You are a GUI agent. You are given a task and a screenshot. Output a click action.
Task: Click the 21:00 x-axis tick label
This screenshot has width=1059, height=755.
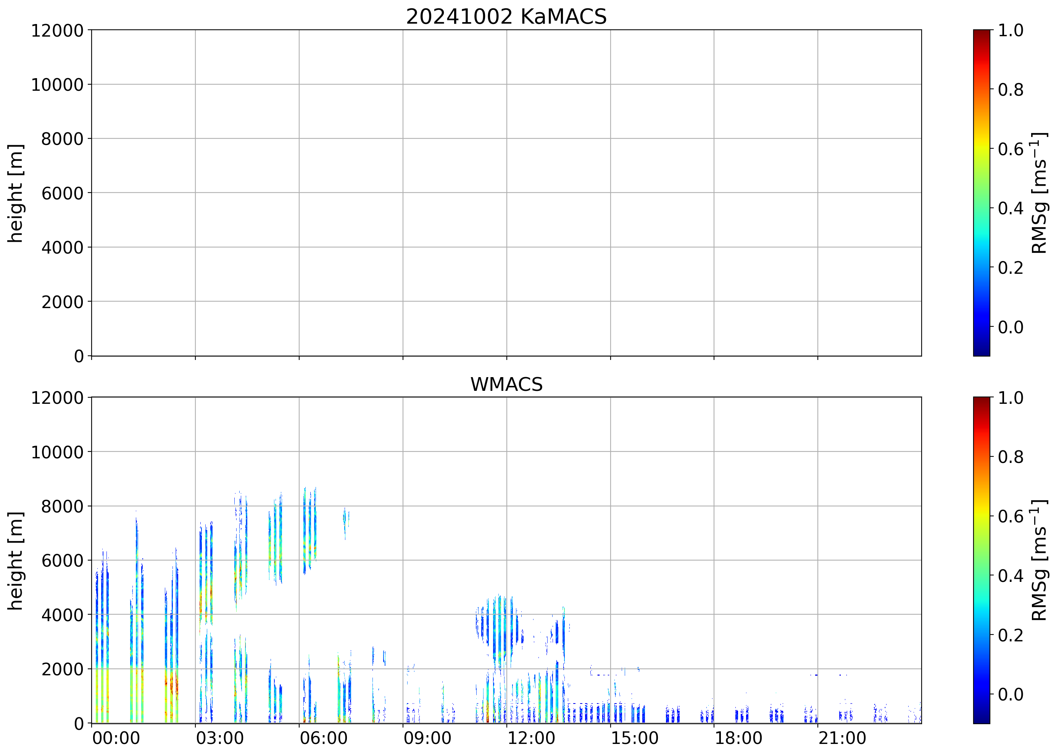(842, 738)
